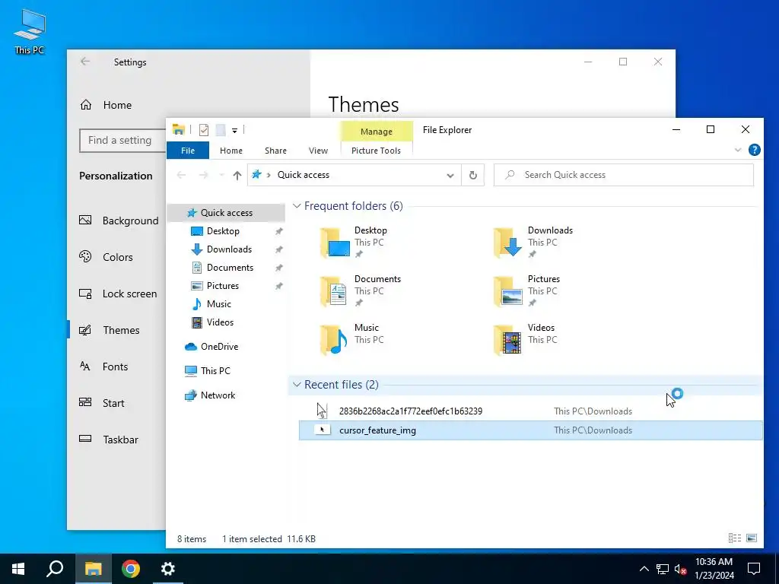The width and height of the screenshot is (779, 584).
Task: Select Documents in navigation pane
Action: coord(230,268)
